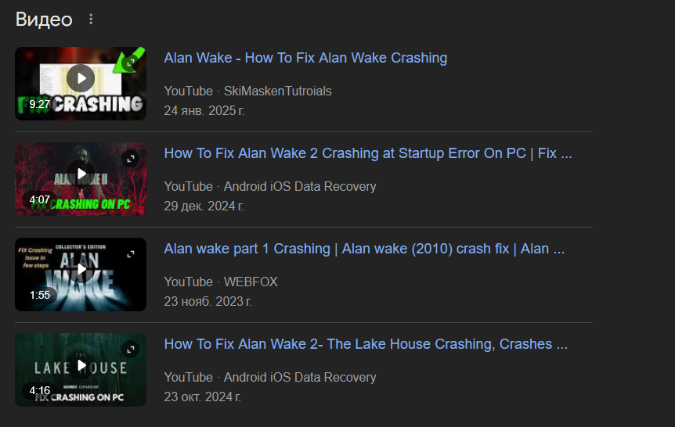Screen dimensions: 675x427
Task: Click the 1:55 duration badge thumbnail
Action: 40,295
